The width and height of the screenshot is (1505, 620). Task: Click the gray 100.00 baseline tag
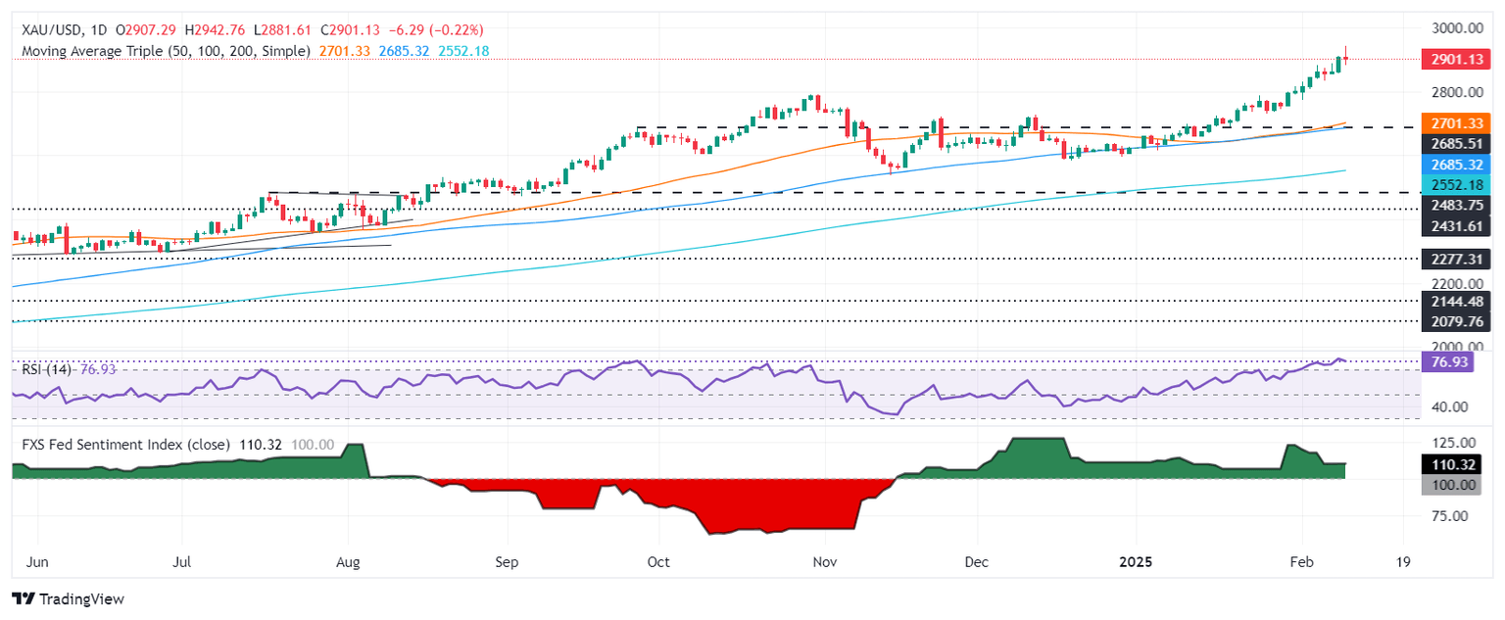coord(1457,485)
